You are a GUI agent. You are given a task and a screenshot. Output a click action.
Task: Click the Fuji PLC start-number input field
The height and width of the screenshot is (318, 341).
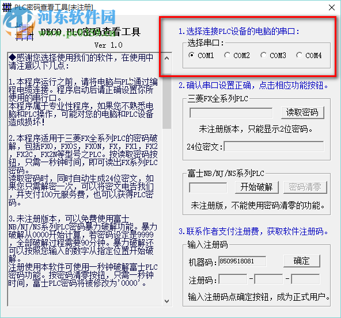click(208, 187)
